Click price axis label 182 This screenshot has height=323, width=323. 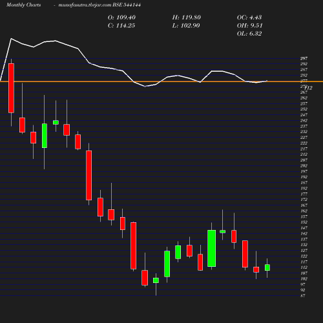pyautogui.click(x=304, y=189)
